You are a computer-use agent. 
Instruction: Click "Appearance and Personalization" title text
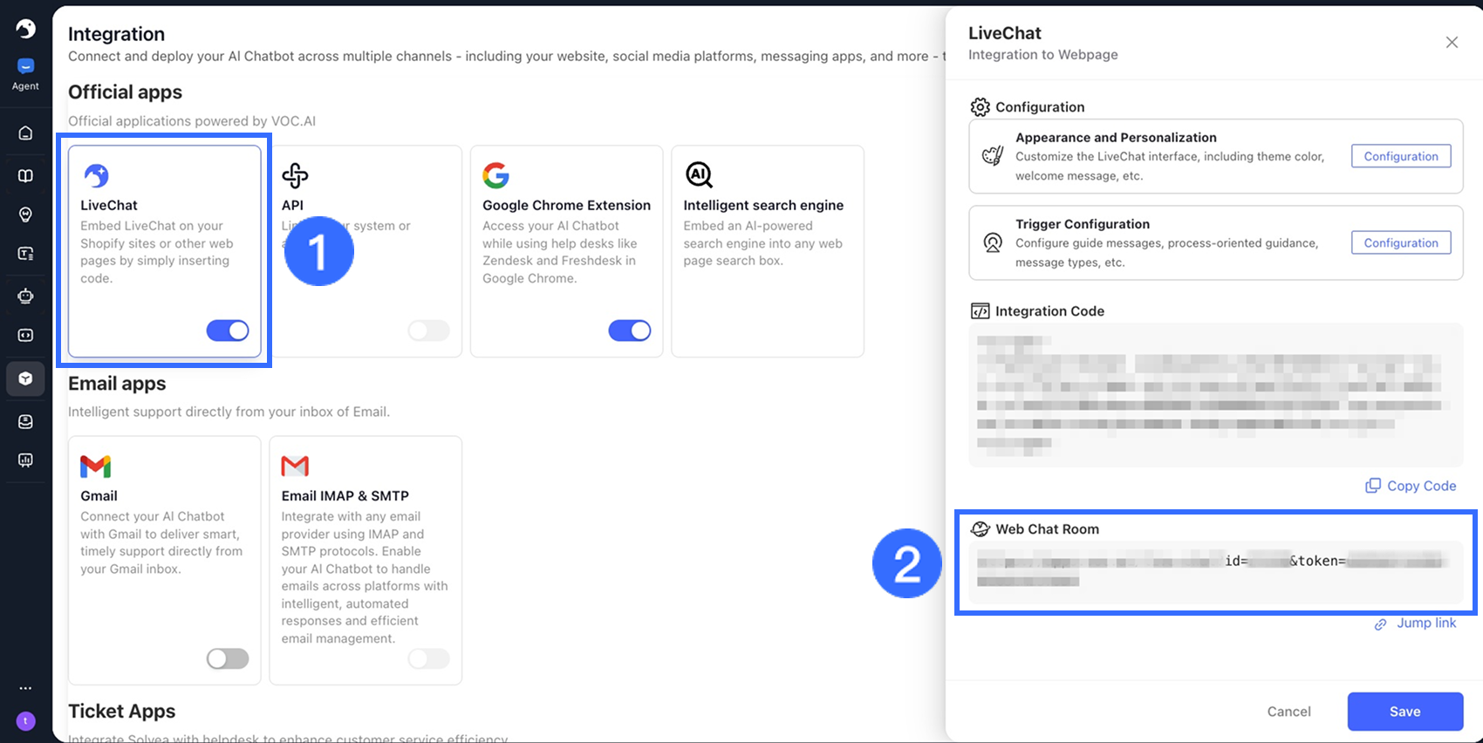(x=1116, y=138)
